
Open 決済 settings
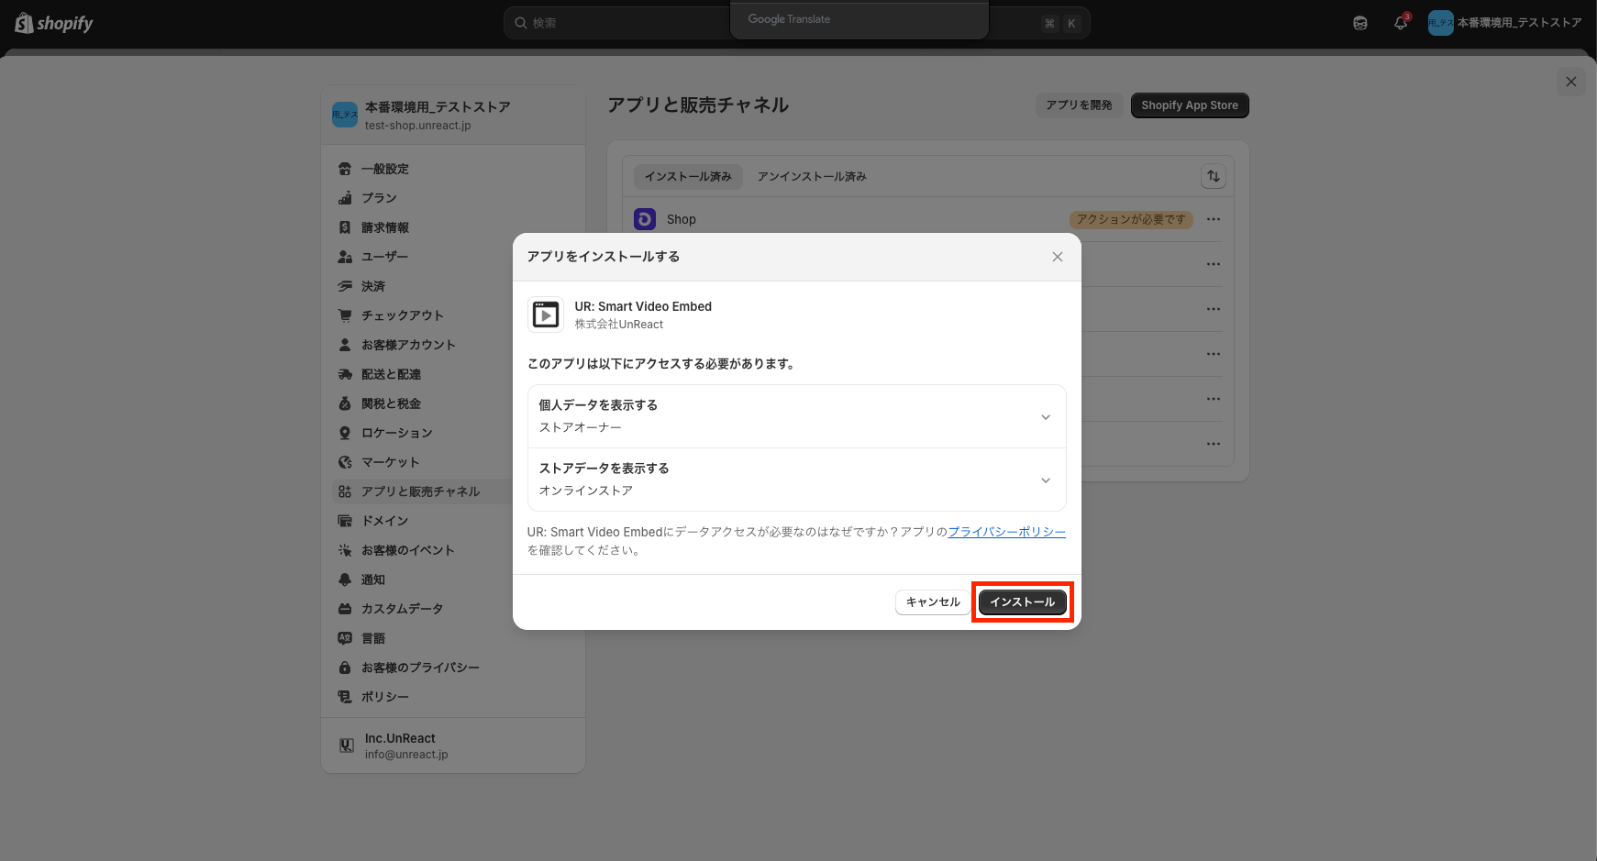point(453,286)
